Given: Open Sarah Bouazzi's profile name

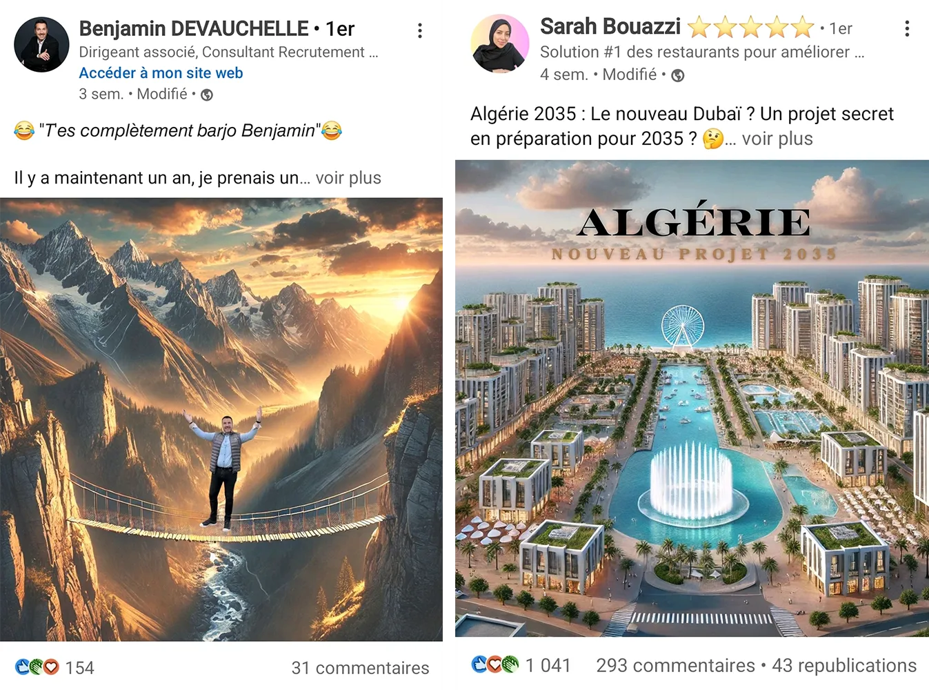Looking at the screenshot, I should point(610,26).
